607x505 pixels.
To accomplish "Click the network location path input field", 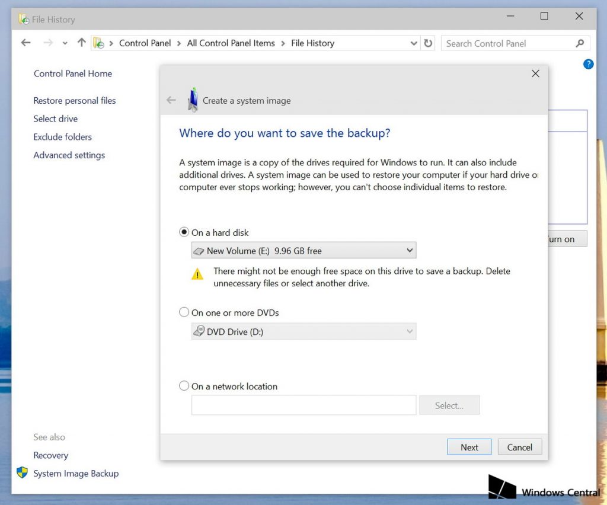I will 303,405.
